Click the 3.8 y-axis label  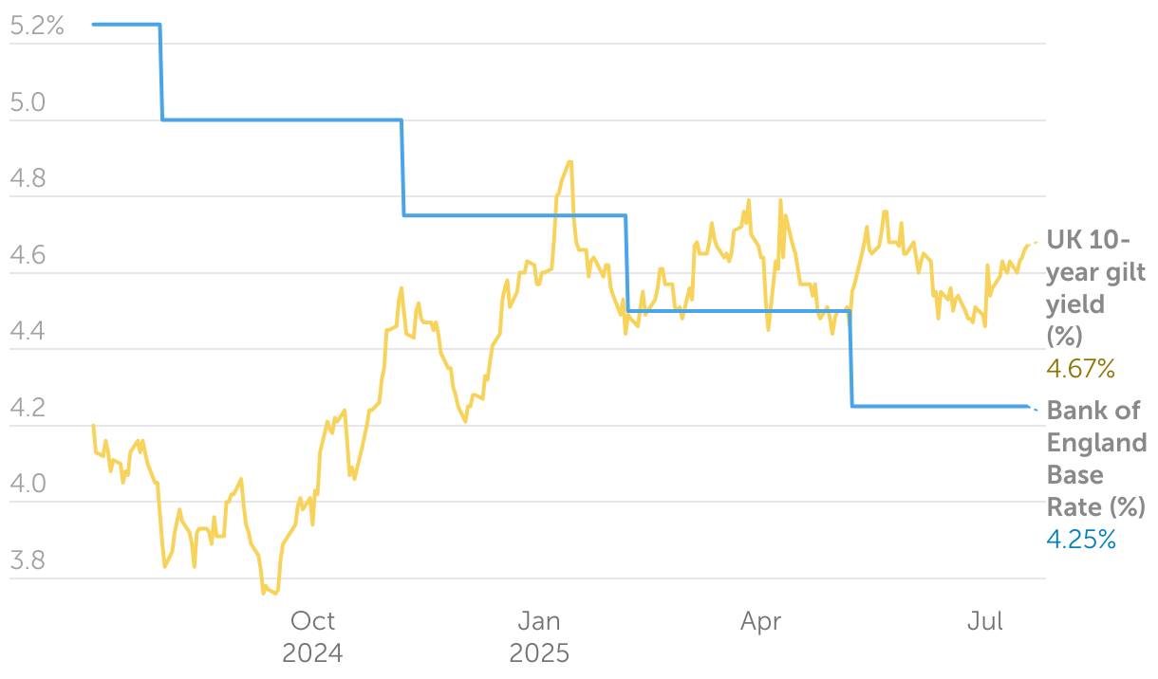pos(27,561)
